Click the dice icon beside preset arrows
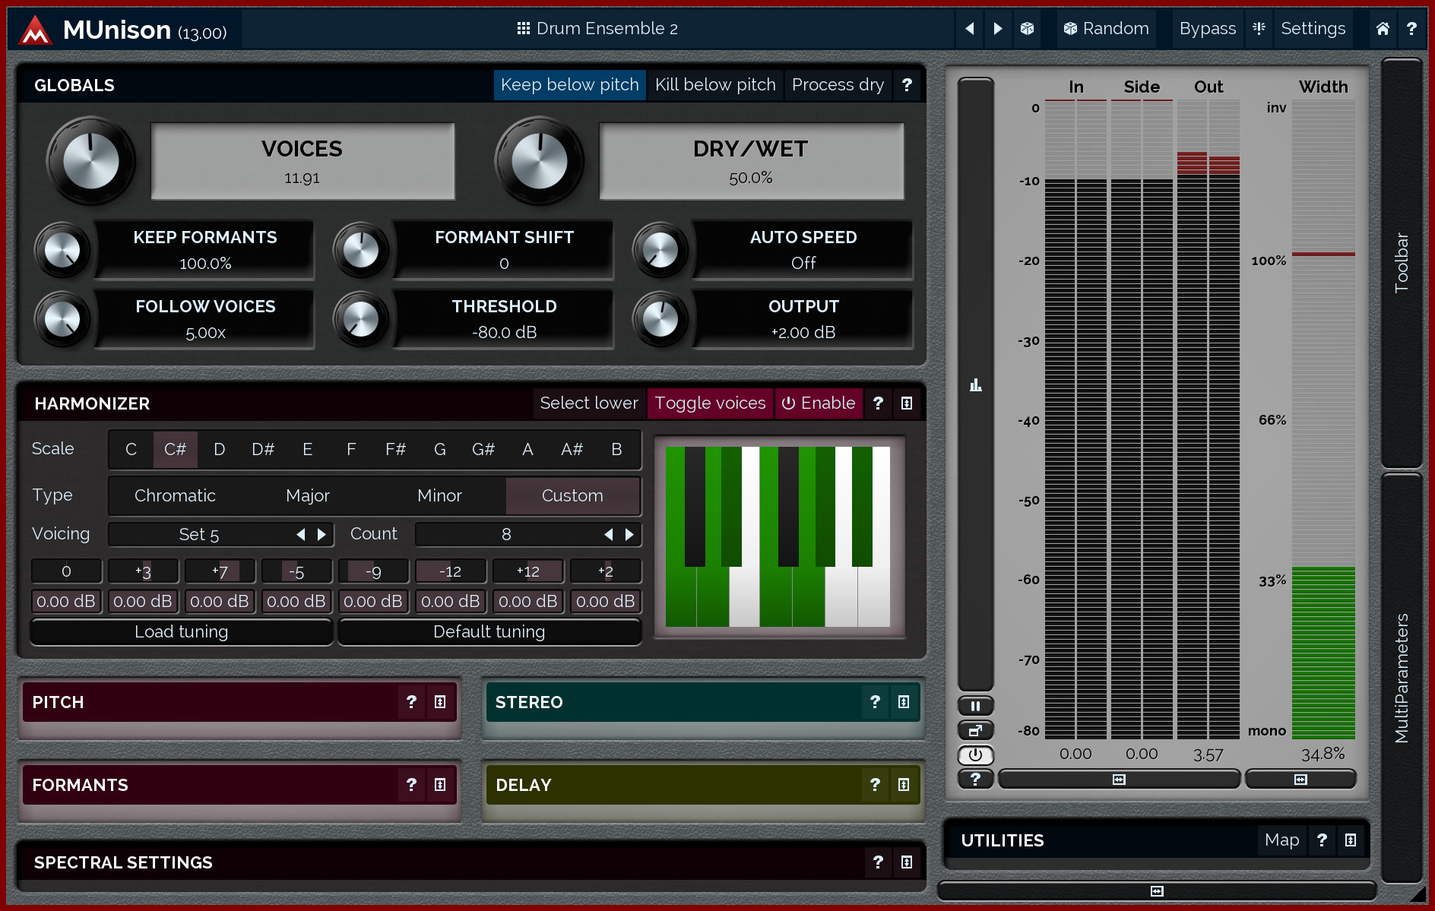The width and height of the screenshot is (1435, 911). click(1027, 29)
